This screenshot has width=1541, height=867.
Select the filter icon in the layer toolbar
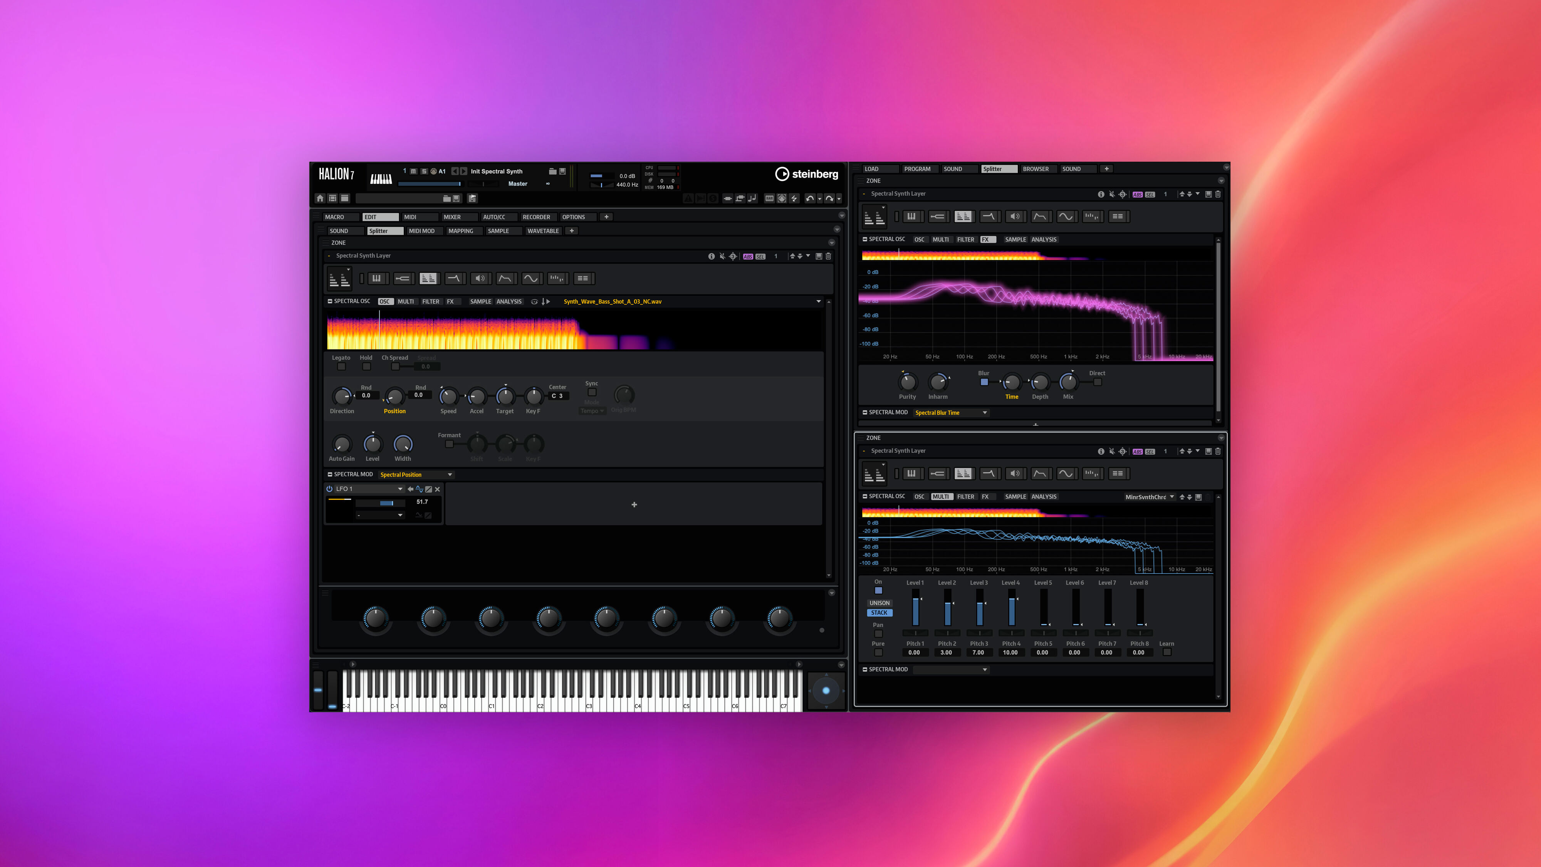click(455, 278)
